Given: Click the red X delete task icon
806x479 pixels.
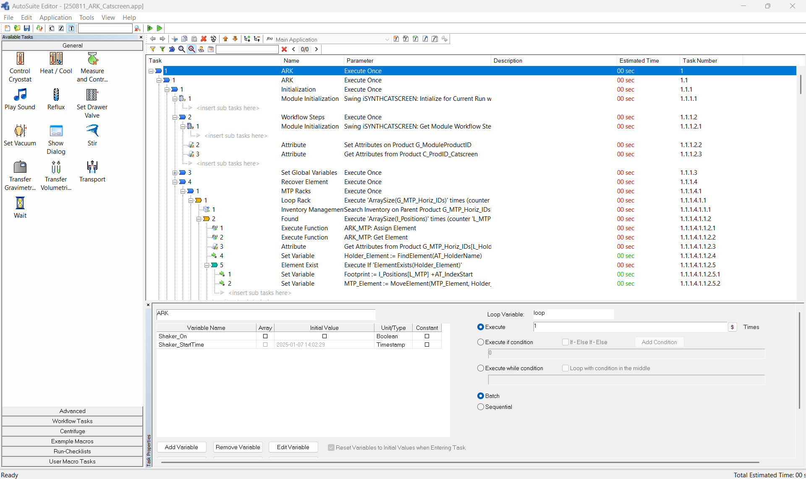Looking at the screenshot, I should tap(204, 39).
